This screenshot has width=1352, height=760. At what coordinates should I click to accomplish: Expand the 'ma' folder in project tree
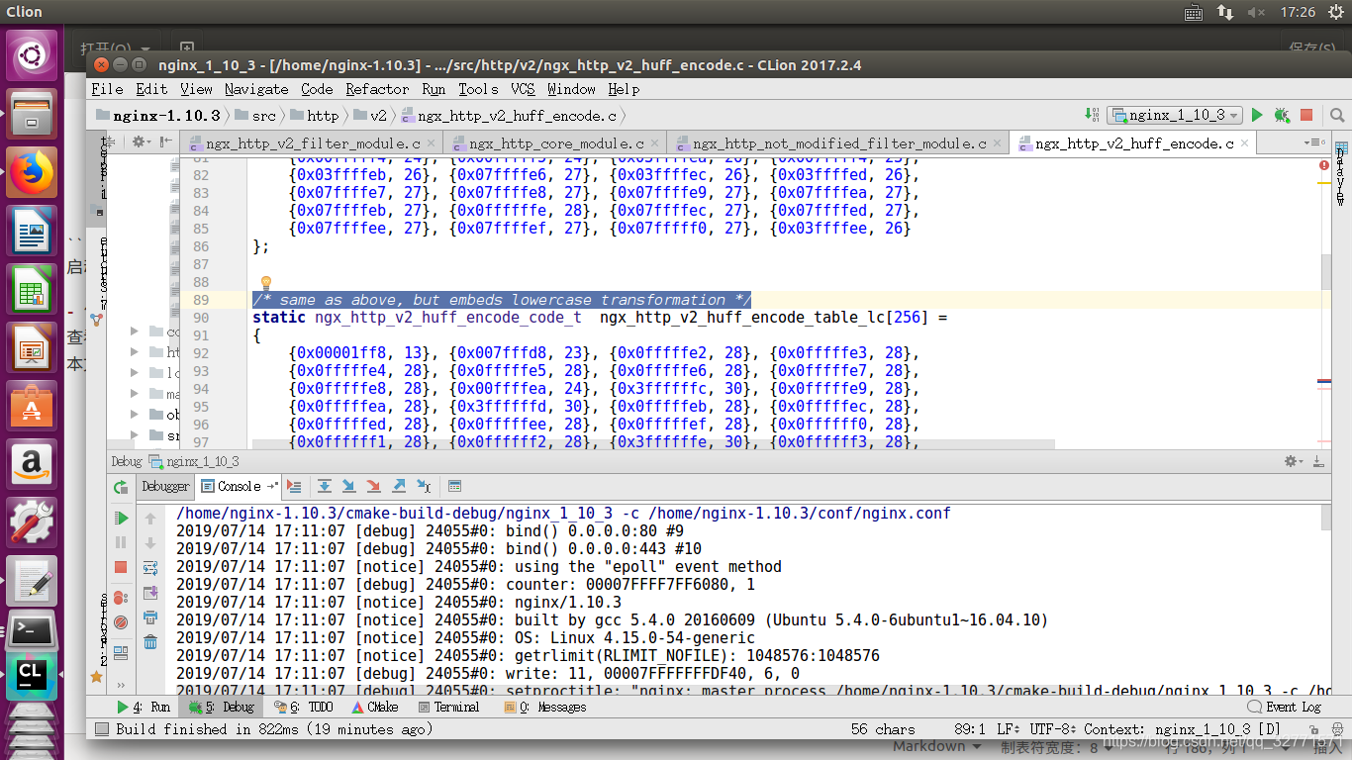click(135, 394)
